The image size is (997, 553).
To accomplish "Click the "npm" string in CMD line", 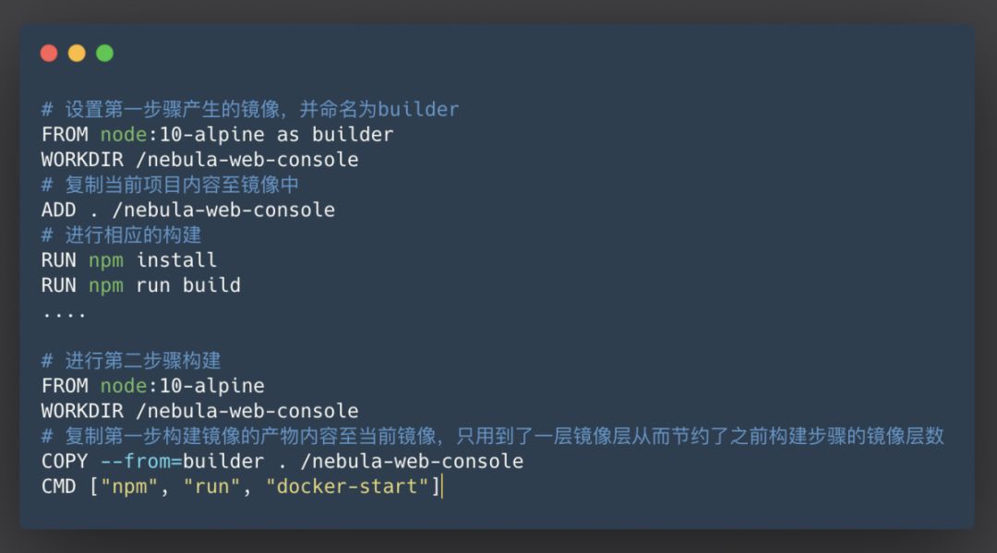I will 129,487.
